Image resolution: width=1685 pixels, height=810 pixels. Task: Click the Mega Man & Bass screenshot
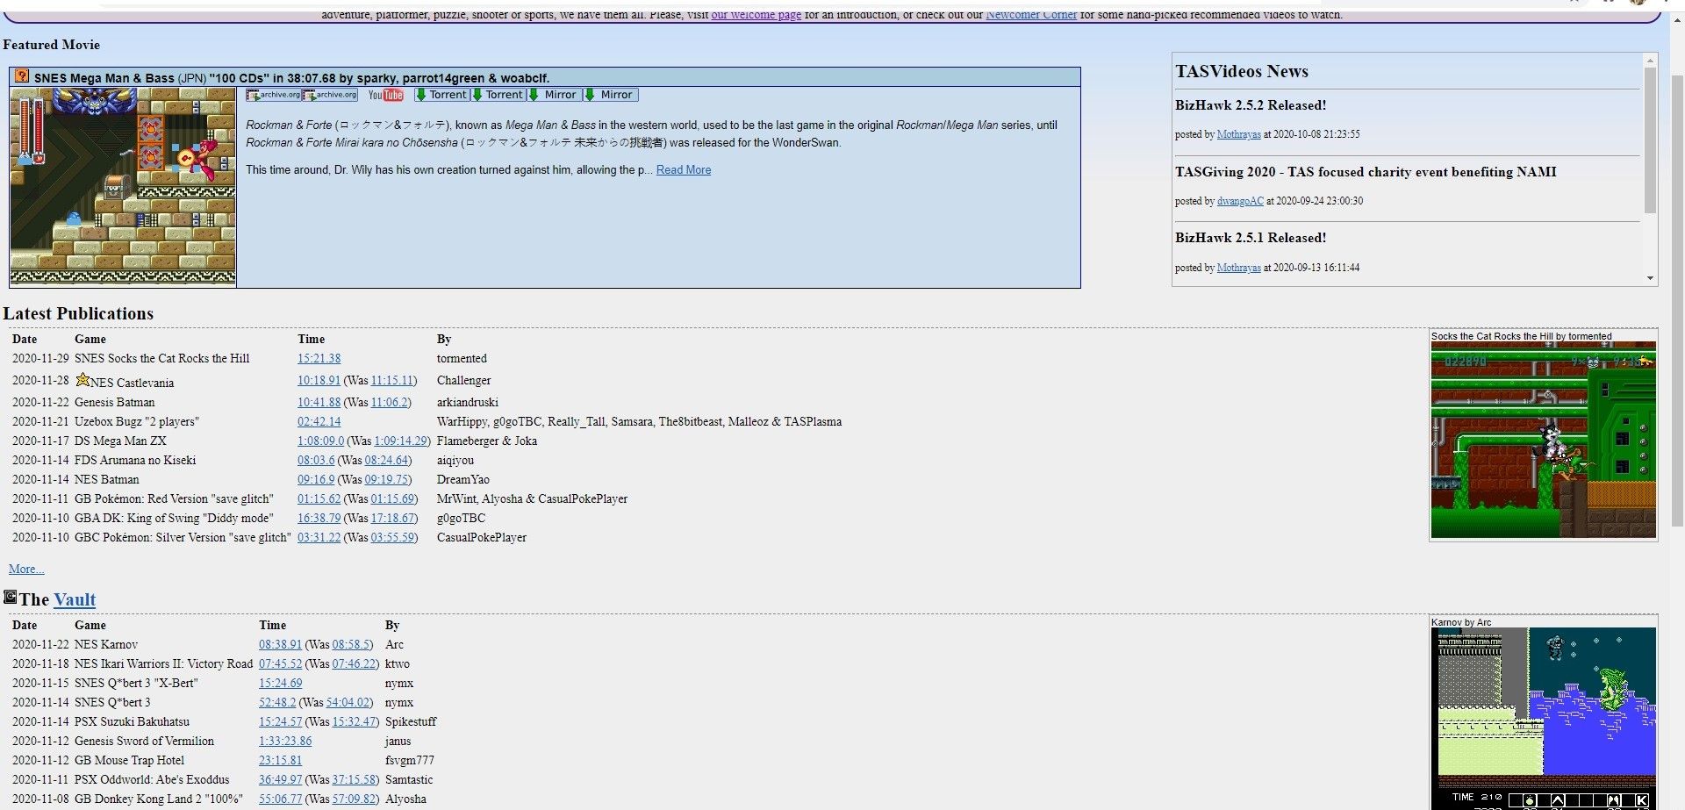point(123,186)
